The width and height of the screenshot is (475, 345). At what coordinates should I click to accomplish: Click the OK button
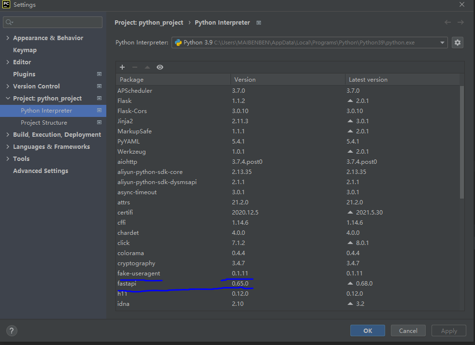(x=367, y=331)
